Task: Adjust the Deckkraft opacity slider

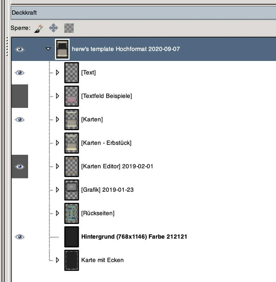Action: tap(143, 13)
